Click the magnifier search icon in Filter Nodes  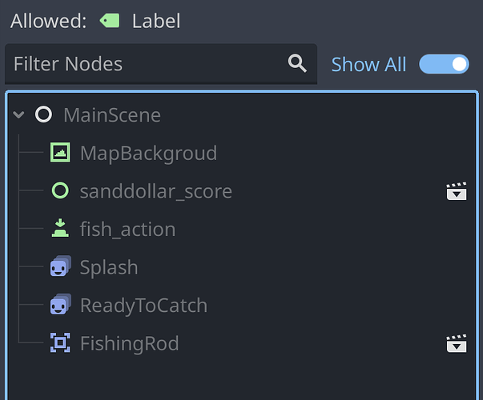[x=297, y=63]
